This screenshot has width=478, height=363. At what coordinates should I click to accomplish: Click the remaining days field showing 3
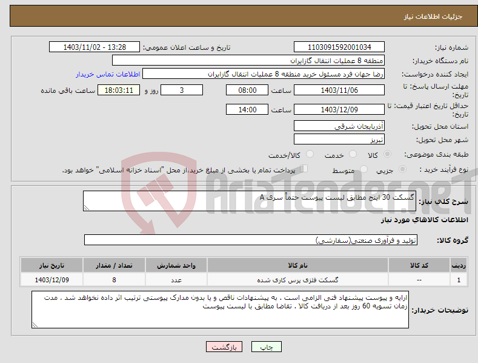(182, 90)
